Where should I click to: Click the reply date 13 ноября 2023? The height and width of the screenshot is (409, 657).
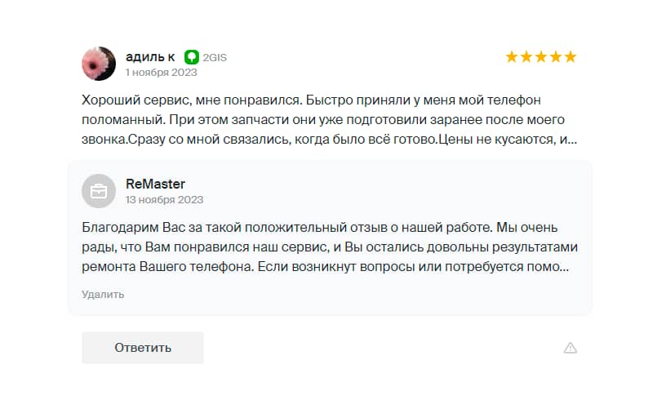pos(164,199)
